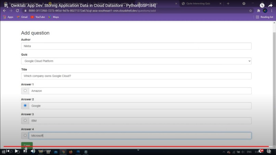Click the Answer 3 text field IBM

pyautogui.click(x=140, y=121)
